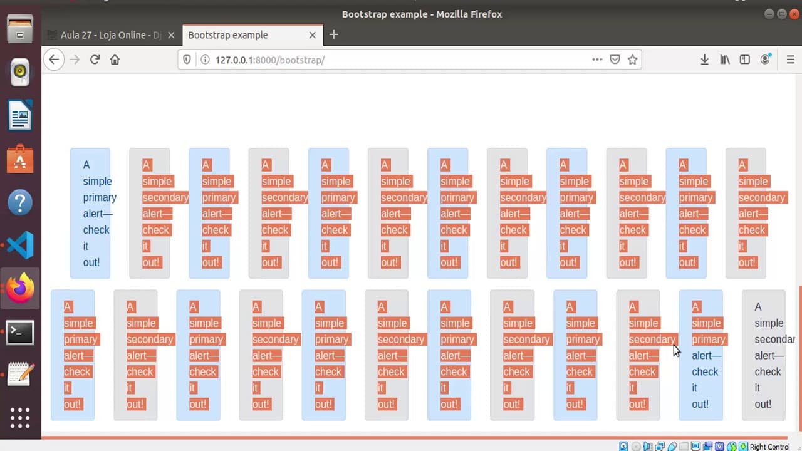Image resolution: width=802 pixels, height=451 pixels.
Task: Close the Bootstrap example tab
Action: tap(313, 35)
